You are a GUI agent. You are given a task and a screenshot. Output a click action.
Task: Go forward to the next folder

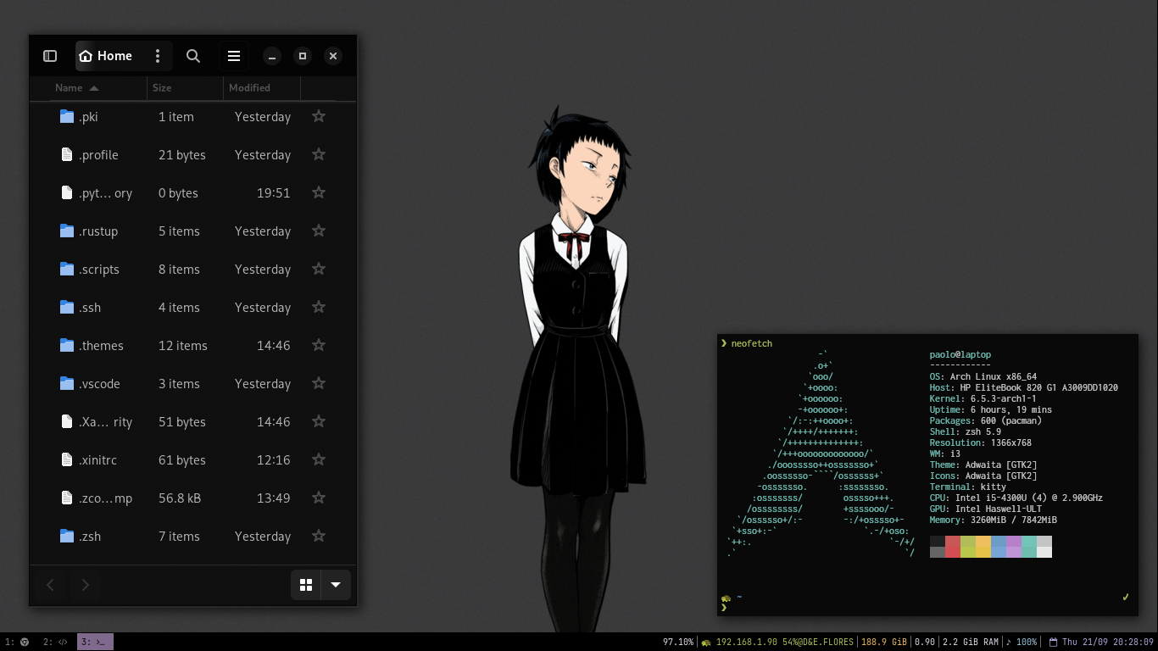coord(85,585)
